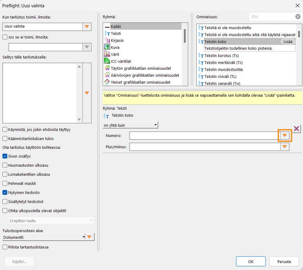The width and height of the screenshot is (303, 270).
Task: Click the Käyttö... button
Action: point(19,262)
